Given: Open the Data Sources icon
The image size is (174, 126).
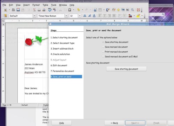Looking at the screenshot, I should pyautogui.click(x=128, y=10).
